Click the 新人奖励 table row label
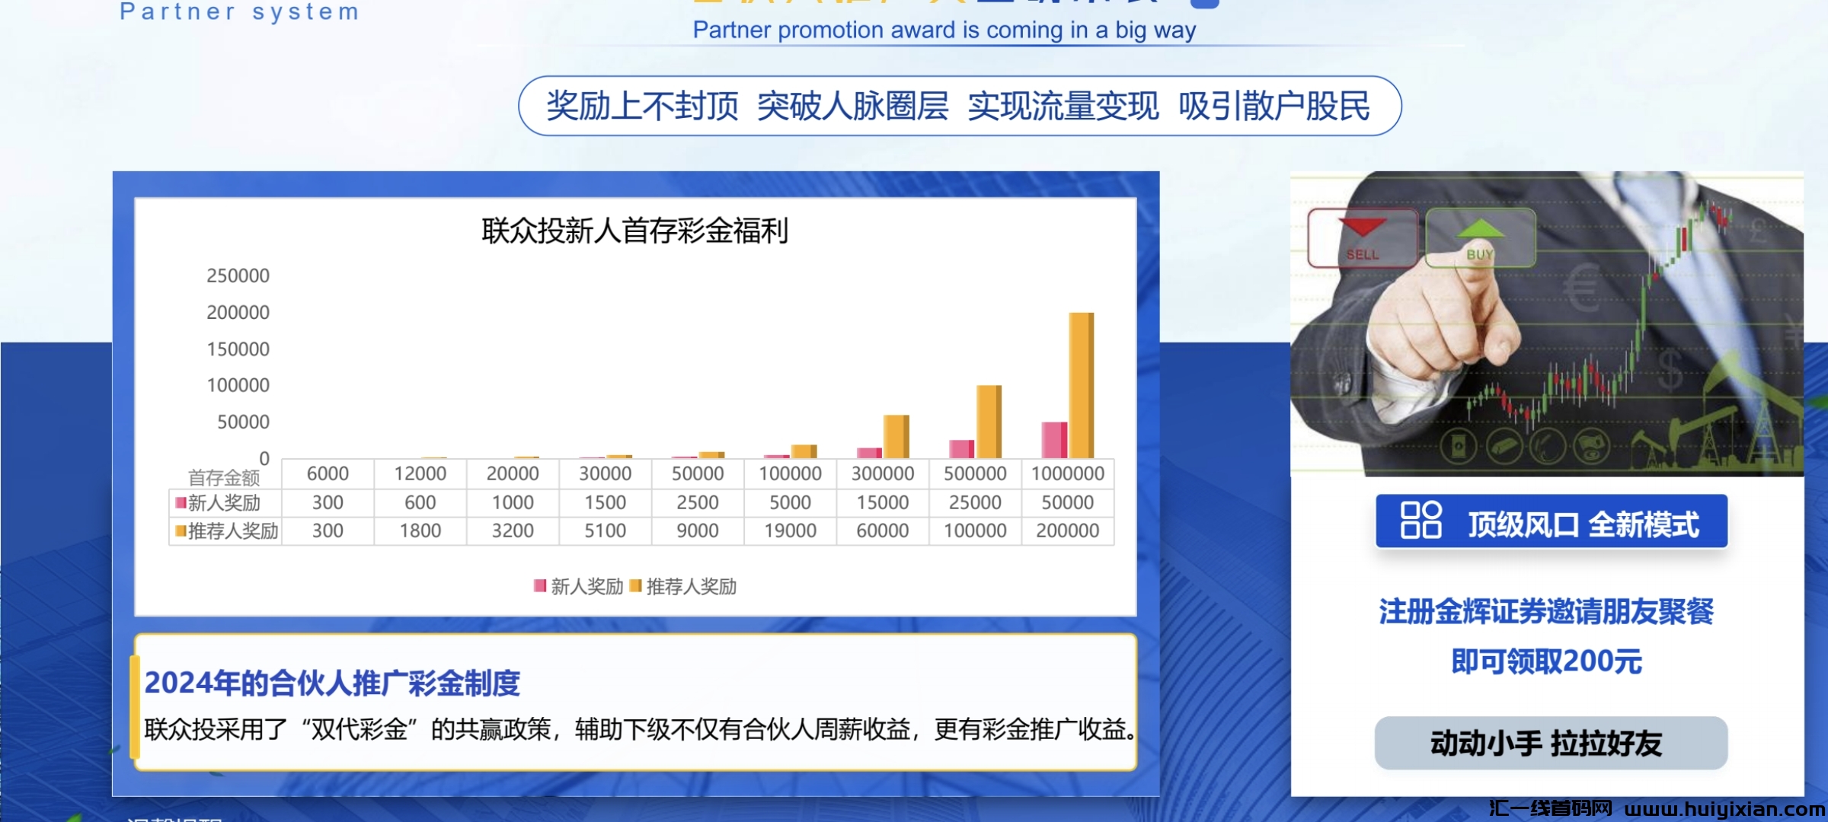Image resolution: width=1828 pixels, height=822 pixels. tap(224, 502)
